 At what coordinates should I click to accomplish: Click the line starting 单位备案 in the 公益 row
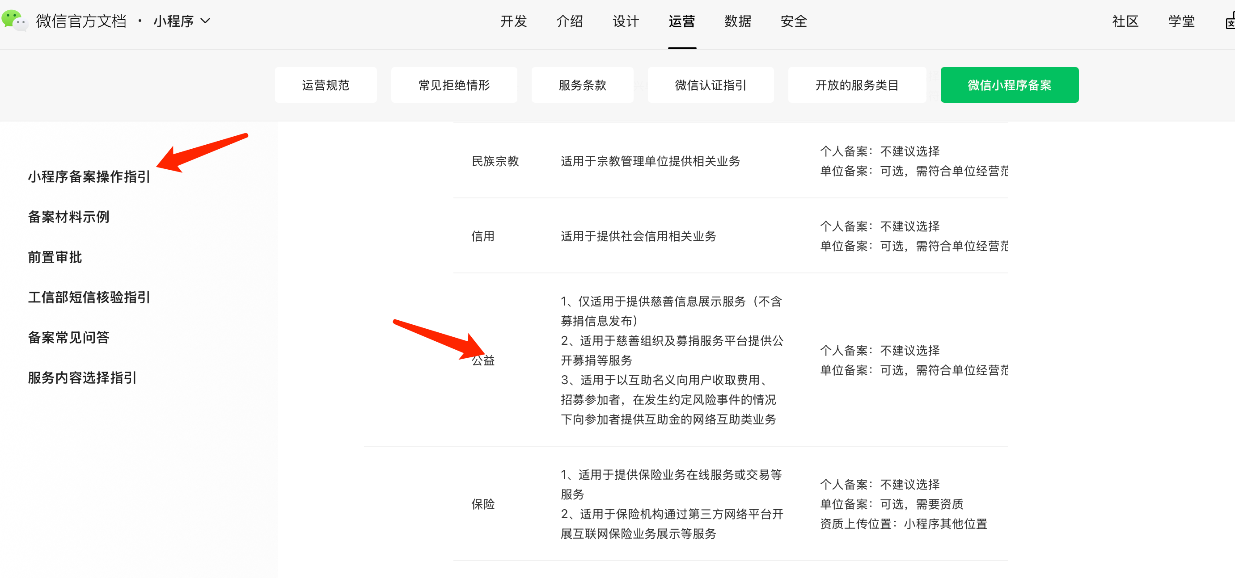coord(914,370)
